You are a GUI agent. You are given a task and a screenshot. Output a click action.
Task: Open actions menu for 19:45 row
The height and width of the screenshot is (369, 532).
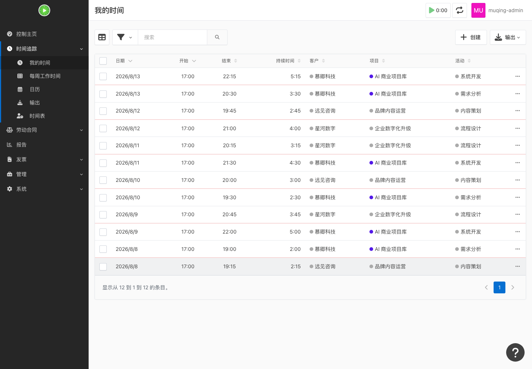click(518, 111)
